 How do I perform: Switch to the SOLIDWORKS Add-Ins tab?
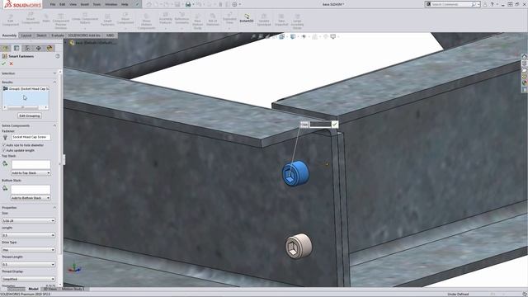pyautogui.click(x=84, y=35)
